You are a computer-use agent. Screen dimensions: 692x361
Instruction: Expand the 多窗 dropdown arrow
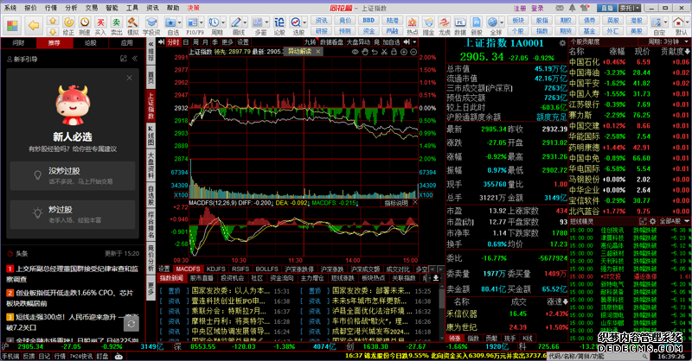pos(266,22)
